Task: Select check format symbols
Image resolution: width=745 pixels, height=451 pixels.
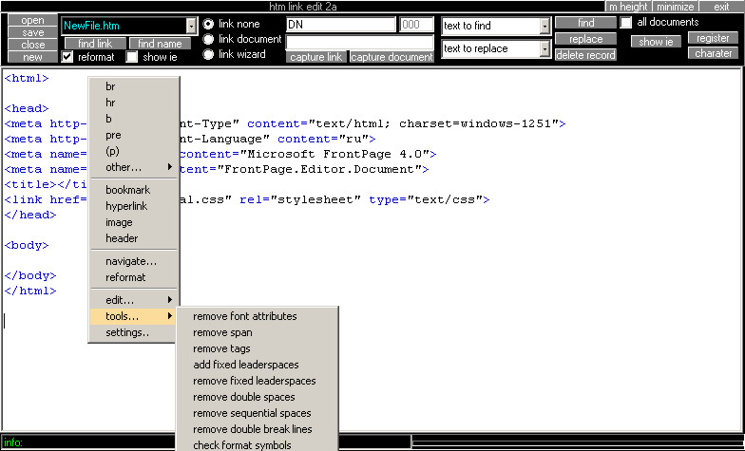Action: coord(257,444)
